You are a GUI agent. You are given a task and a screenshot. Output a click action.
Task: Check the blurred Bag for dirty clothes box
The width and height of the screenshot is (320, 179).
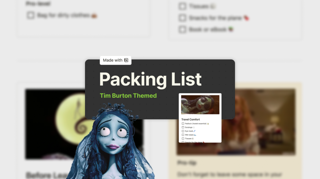click(x=31, y=15)
